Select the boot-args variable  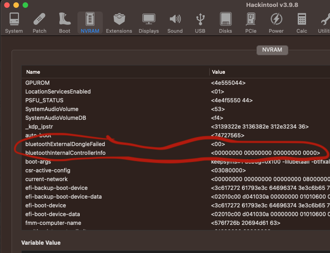[x=176, y=162]
